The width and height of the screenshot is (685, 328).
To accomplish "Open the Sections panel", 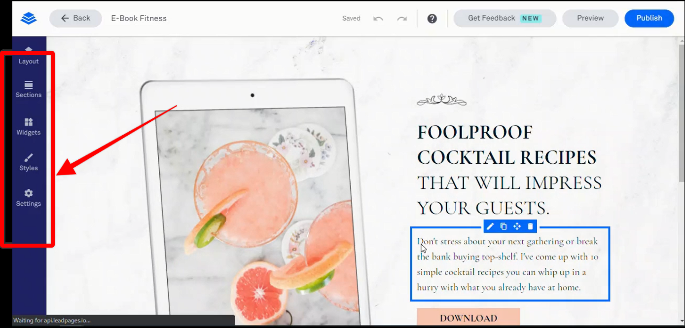I will tap(29, 89).
